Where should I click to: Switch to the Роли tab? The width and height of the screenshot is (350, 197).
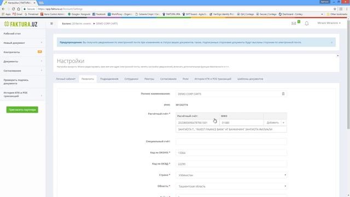click(185, 79)
